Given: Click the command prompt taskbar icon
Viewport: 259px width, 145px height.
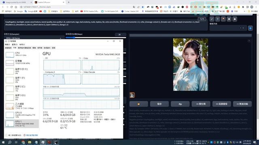Looking at the screenshot, I should [x=56, y=142].
